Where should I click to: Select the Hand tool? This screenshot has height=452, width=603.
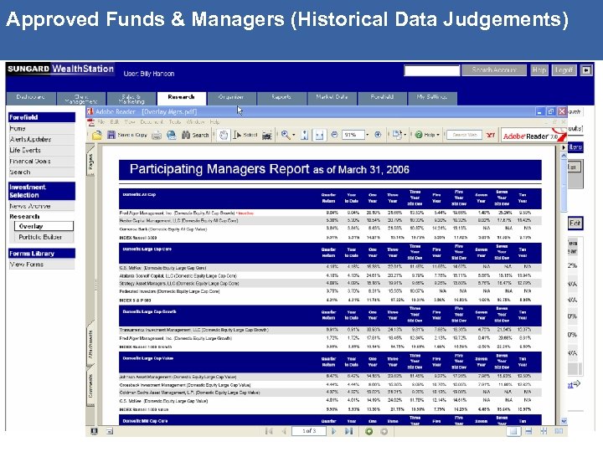pyautogui.click(x=224, y=135)
